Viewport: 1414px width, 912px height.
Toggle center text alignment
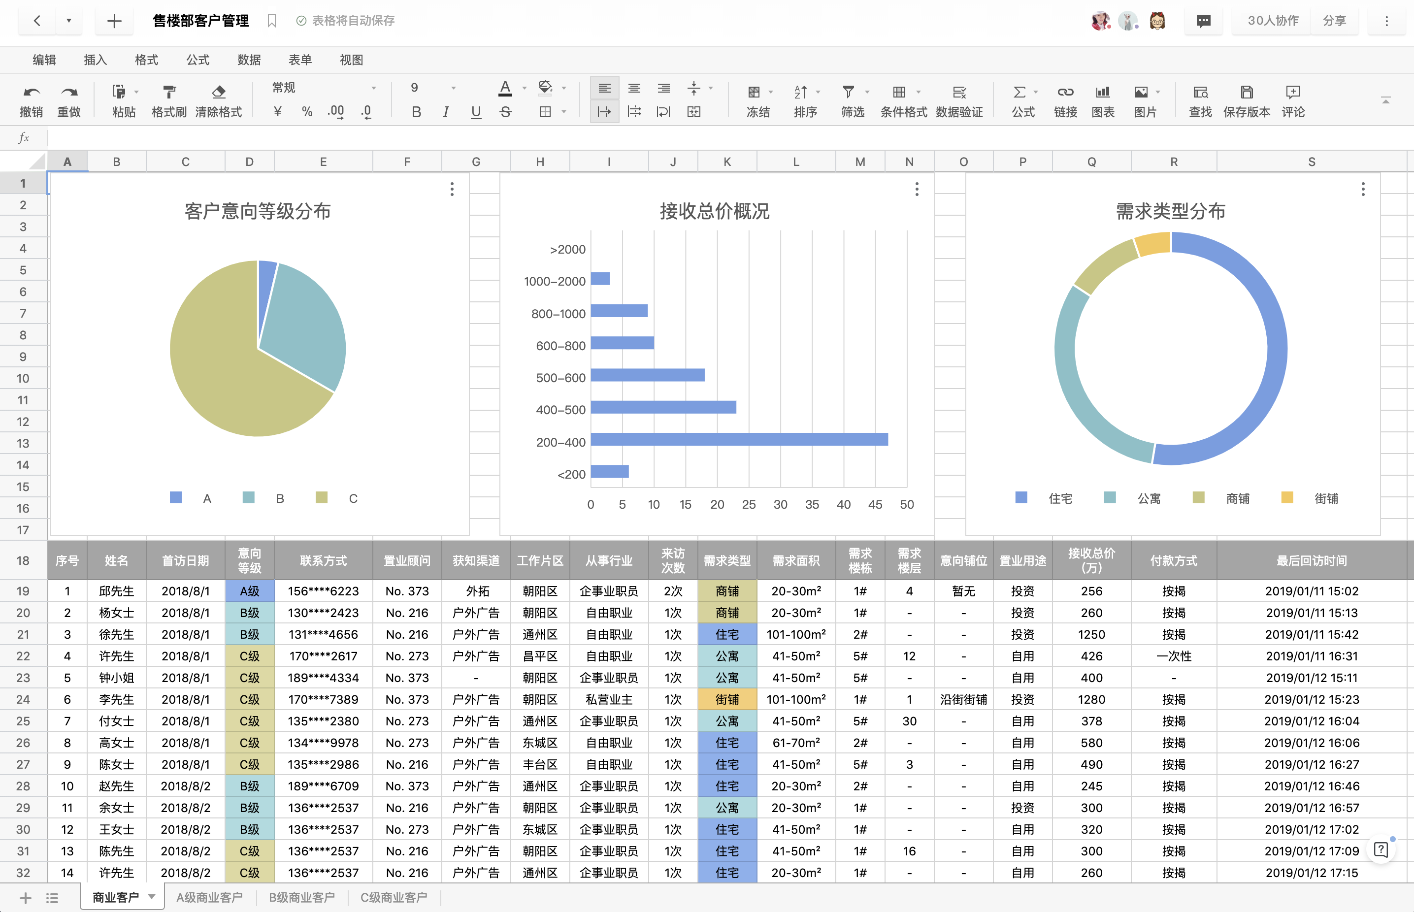click(x=634, y=88)
